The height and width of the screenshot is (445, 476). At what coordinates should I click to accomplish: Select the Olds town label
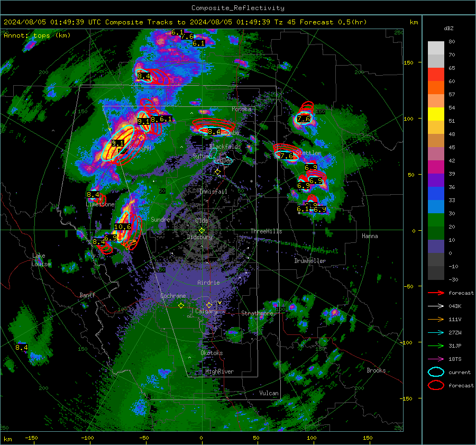coord(202,221)
